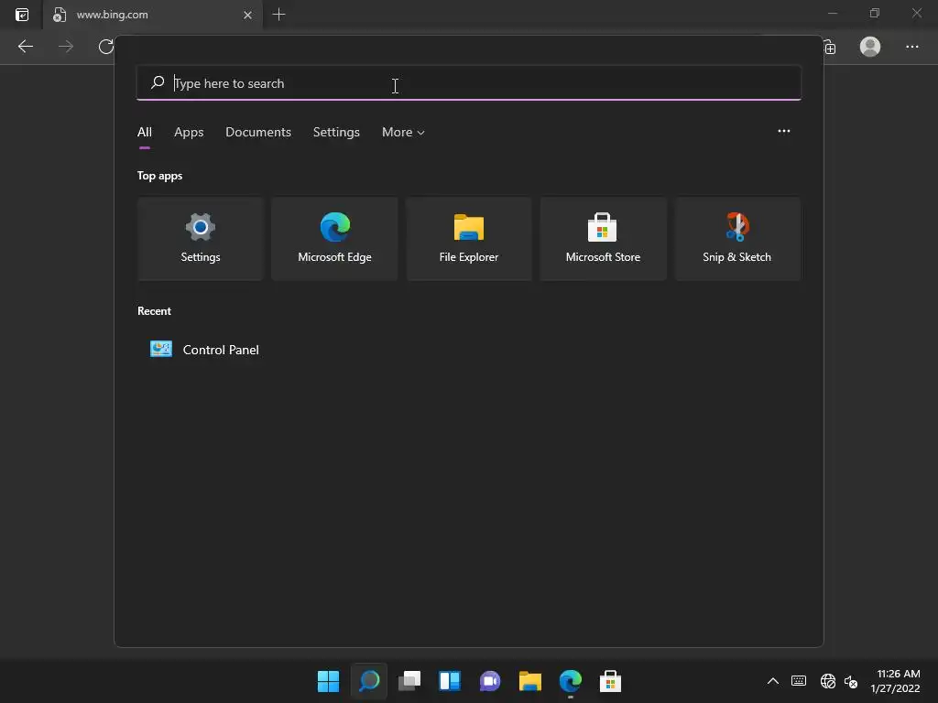Switch to the Settings search filter tab

tap(336, 132)
